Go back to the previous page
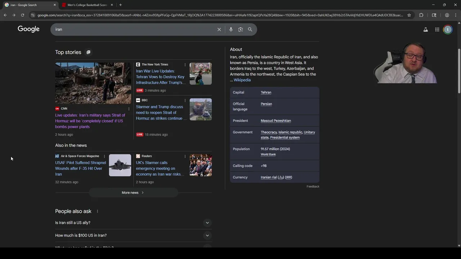461x259 pixels. click(5, 15)
